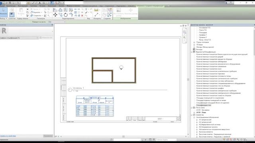255x143 pixels.
Task: Click the view's vertical scrollbar thumb
Action: (188, 79)
